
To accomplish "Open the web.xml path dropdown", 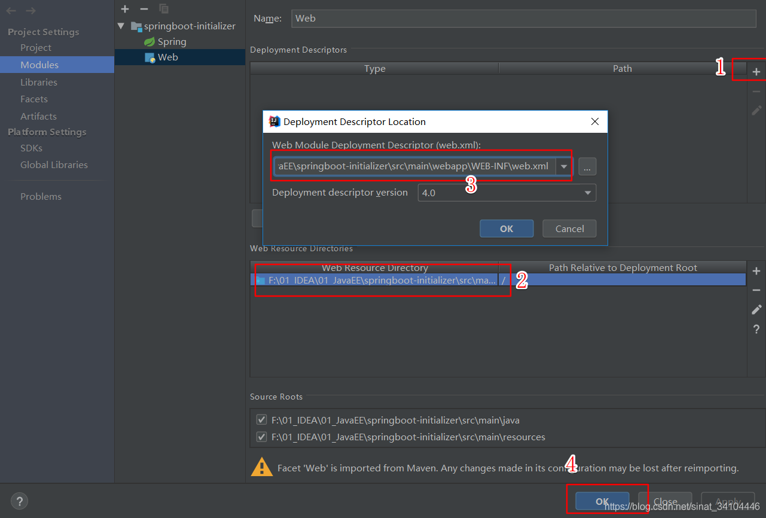I will pyautogui.click(x=563, y=166).
